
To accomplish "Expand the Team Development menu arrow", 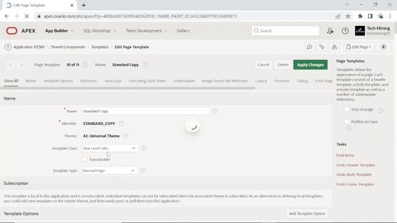I will [166, 31].
